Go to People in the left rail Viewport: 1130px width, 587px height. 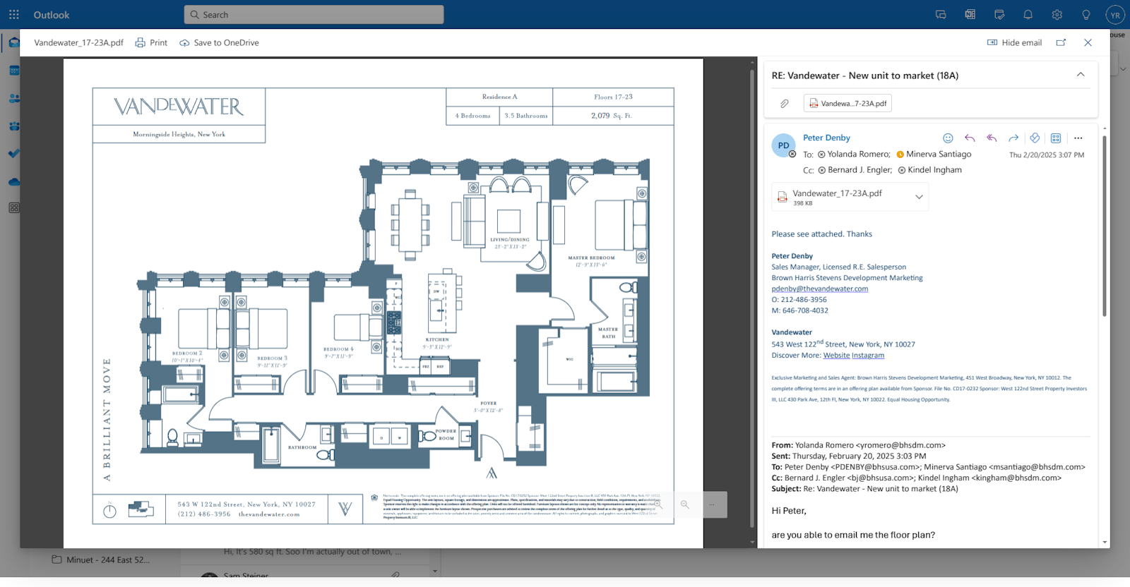(x=13, y=98)
